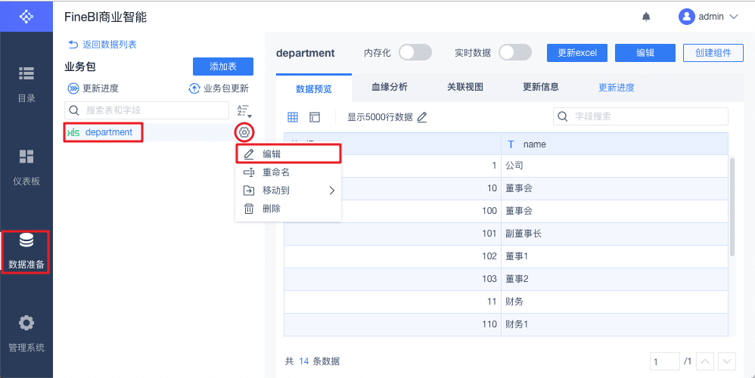Viewport: 755px width, 378px height.
Task: Toggle the 内存化 switch
Action: coord(415,52)
